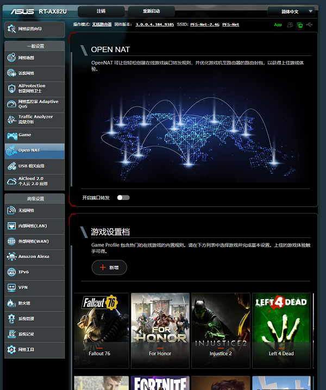Select the Left 4 Dead game profile
This screenshot has width=326, height=390.
tap(281, 331)
